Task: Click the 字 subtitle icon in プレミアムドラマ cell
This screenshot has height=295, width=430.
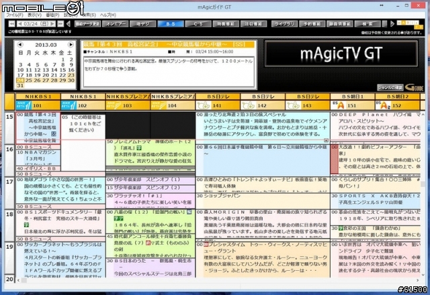Action: click(139, 148)
